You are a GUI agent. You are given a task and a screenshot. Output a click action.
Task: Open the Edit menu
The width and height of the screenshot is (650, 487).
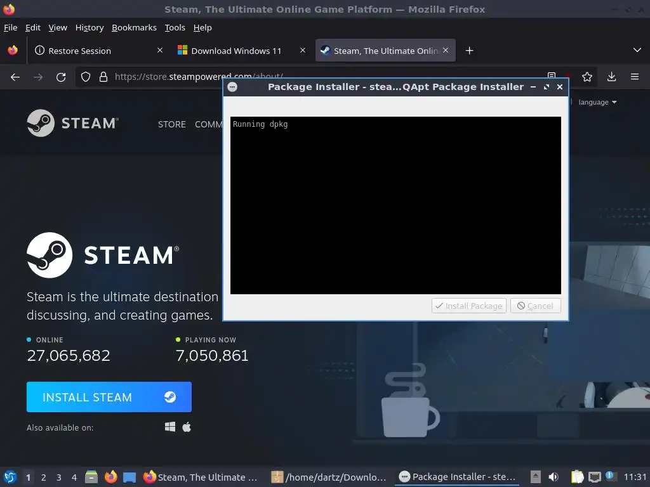(33, 27)
